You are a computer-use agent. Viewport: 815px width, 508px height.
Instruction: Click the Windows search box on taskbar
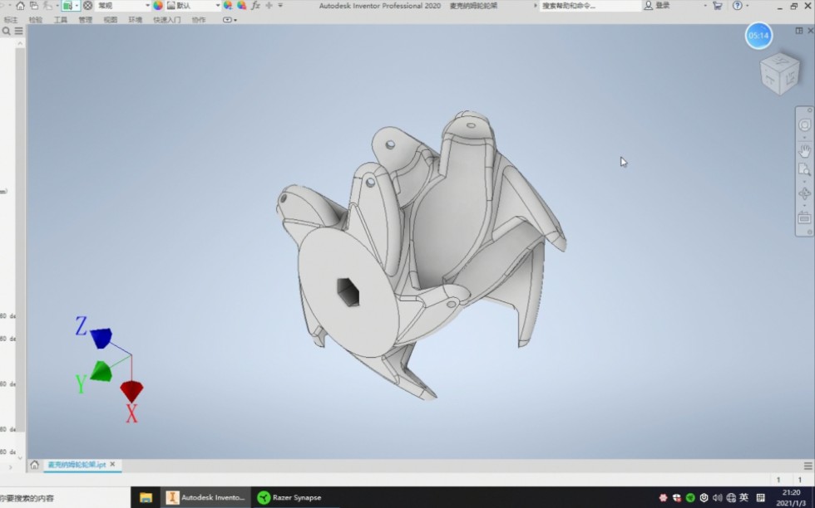point(65,498)
